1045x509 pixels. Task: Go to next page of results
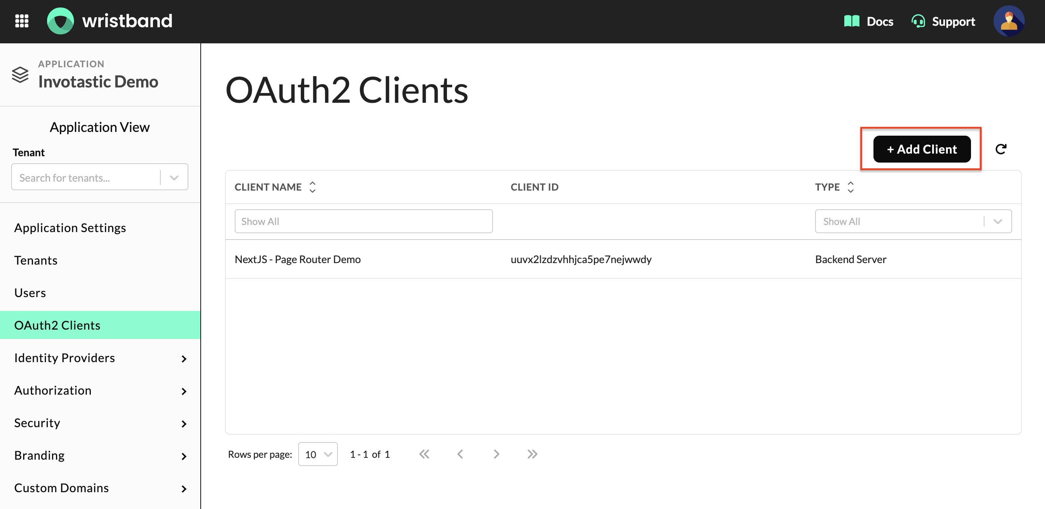[x=496, y=454]
